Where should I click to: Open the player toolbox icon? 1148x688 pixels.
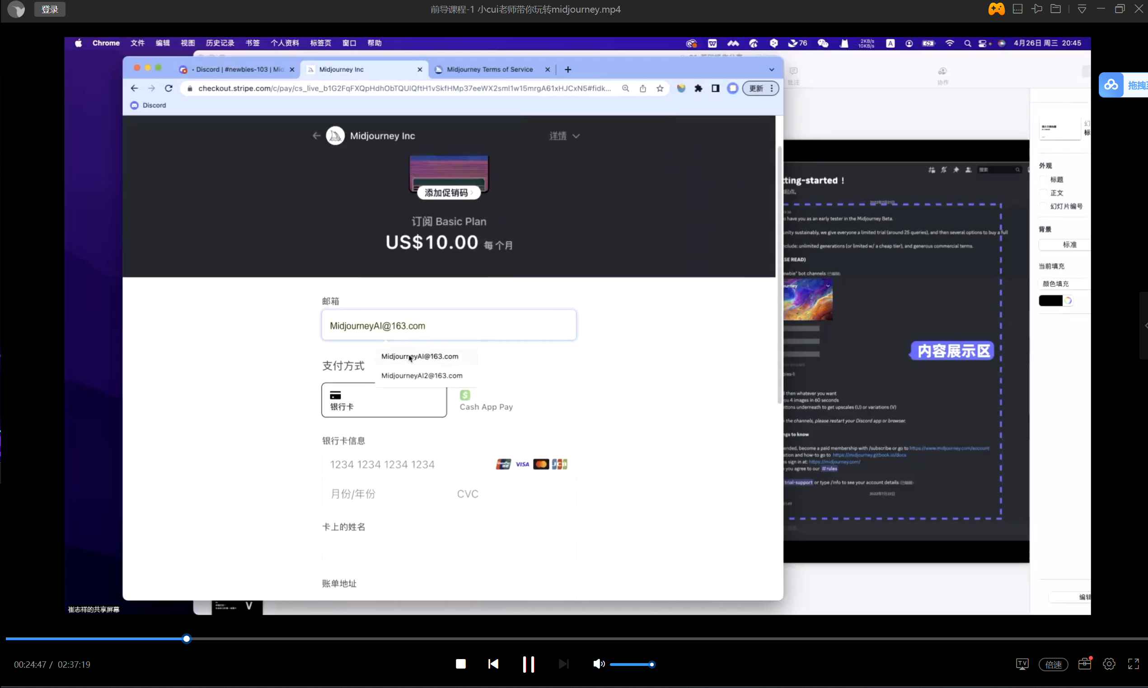click(x=1084, y=664)
